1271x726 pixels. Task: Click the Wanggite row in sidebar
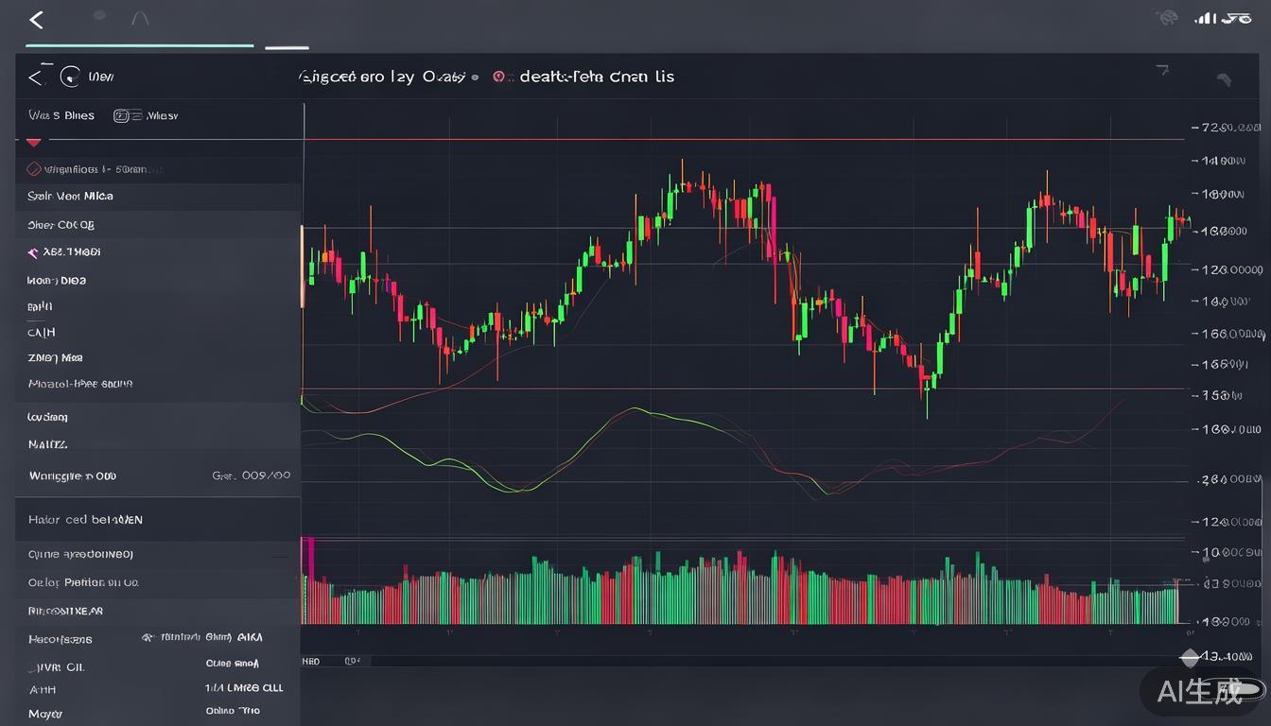[x=73, y=476]
